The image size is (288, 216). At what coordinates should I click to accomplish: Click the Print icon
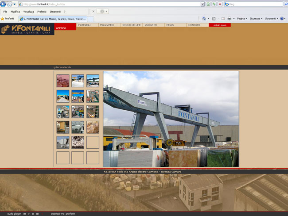point(230,19)
